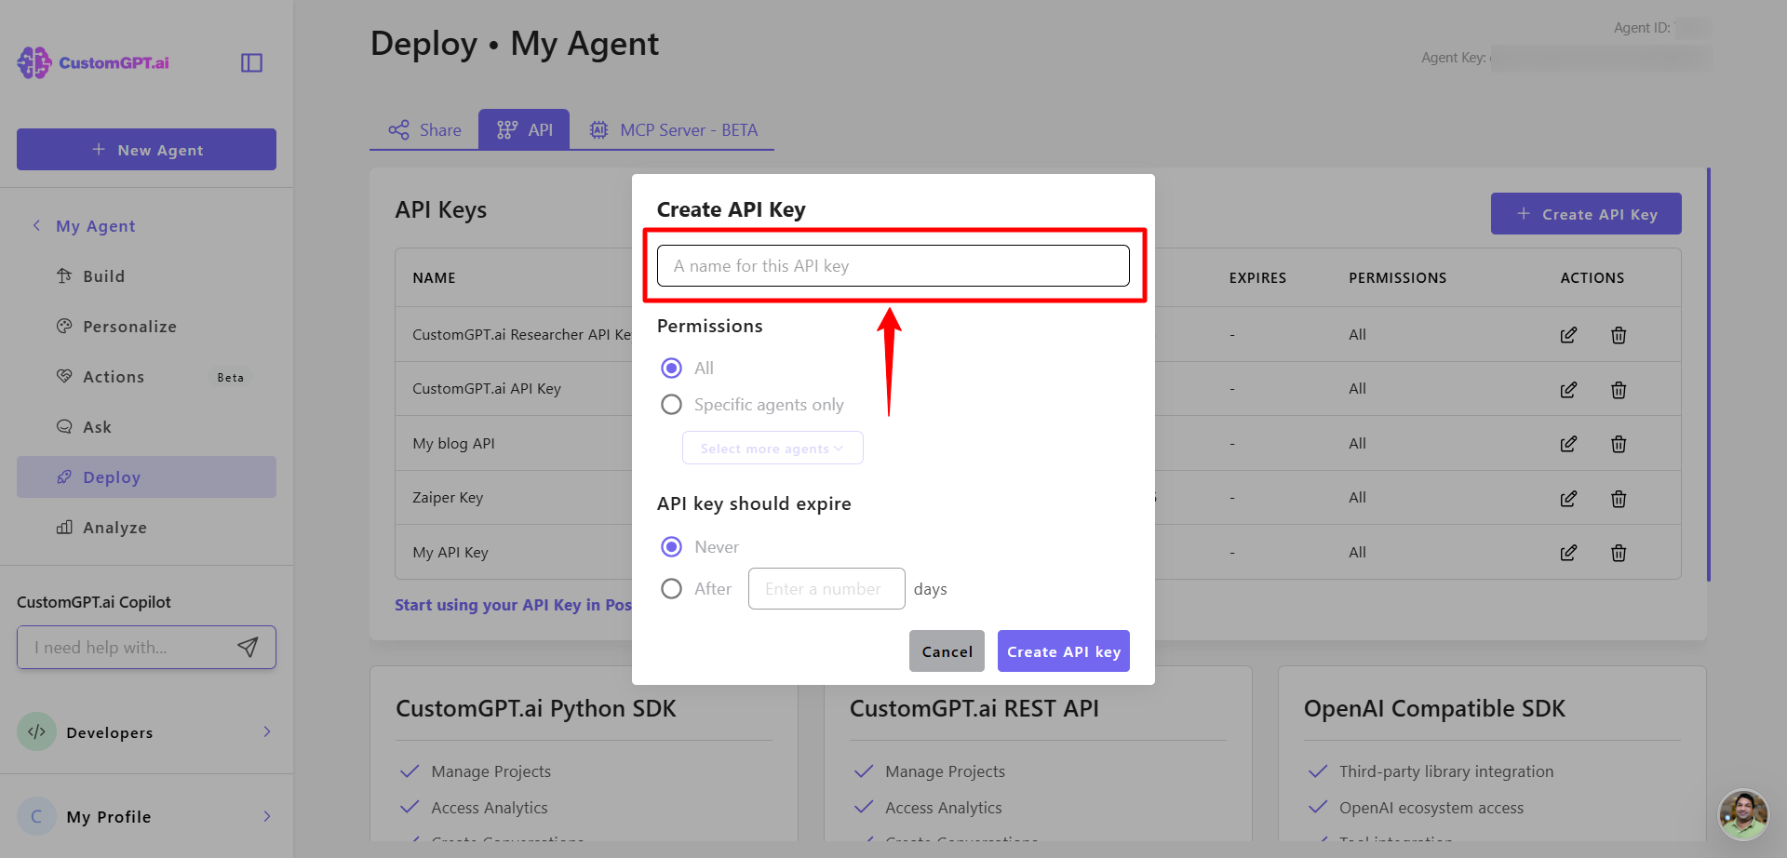Image resolution: width=1787 pixels, height=858 pixels.
Task: Send the Copilot message with paper plane icon
Action: coord(248,647)
